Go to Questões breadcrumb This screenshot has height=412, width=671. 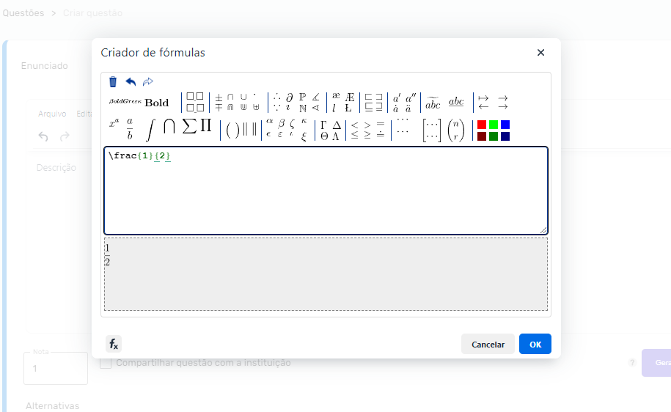pos(23,13)
